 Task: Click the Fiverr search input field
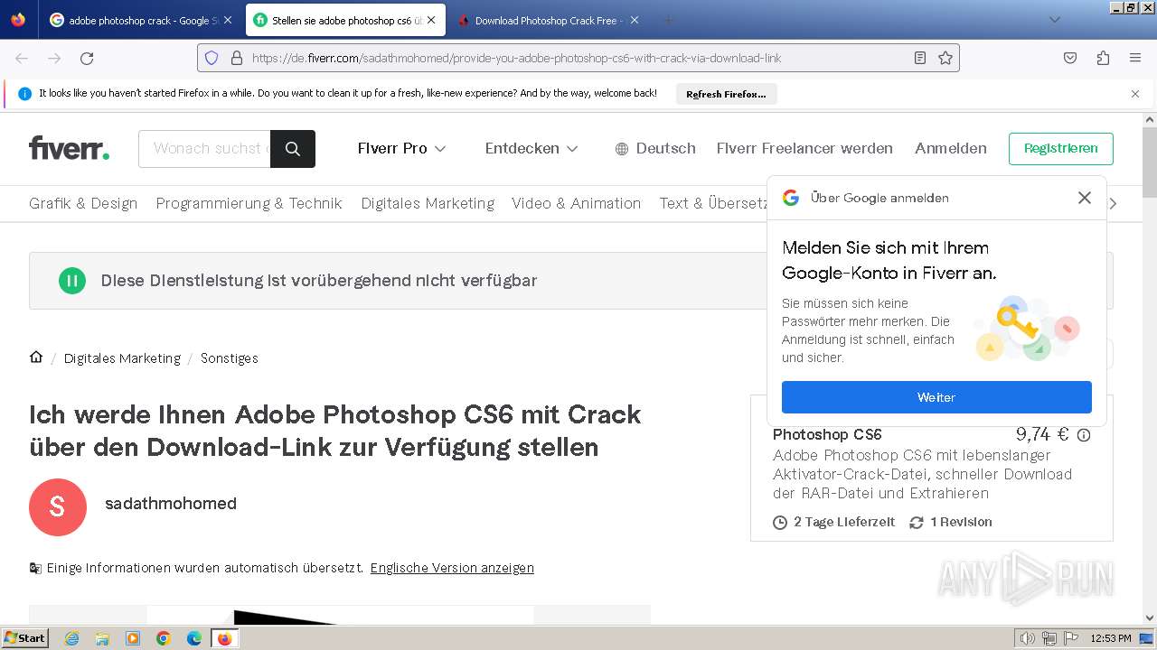tap(204, 149)
